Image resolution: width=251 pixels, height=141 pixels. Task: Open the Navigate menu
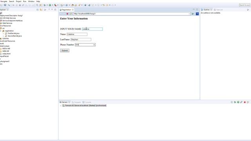pyautogui.click(x=4, y=1)
